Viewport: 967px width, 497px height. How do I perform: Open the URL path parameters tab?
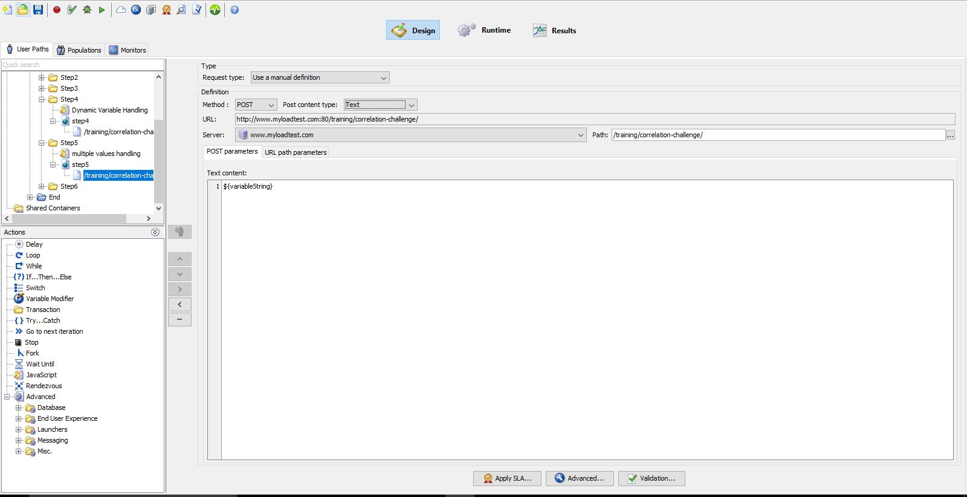pyautogui.click(x=296, y=152)
